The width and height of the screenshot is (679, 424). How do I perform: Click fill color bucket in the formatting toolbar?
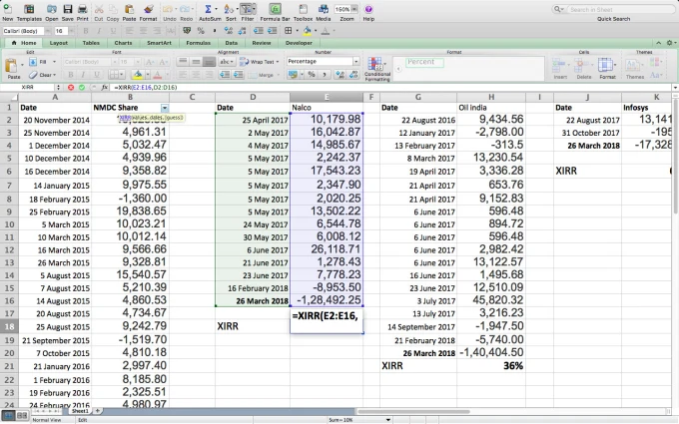(307, 30)
